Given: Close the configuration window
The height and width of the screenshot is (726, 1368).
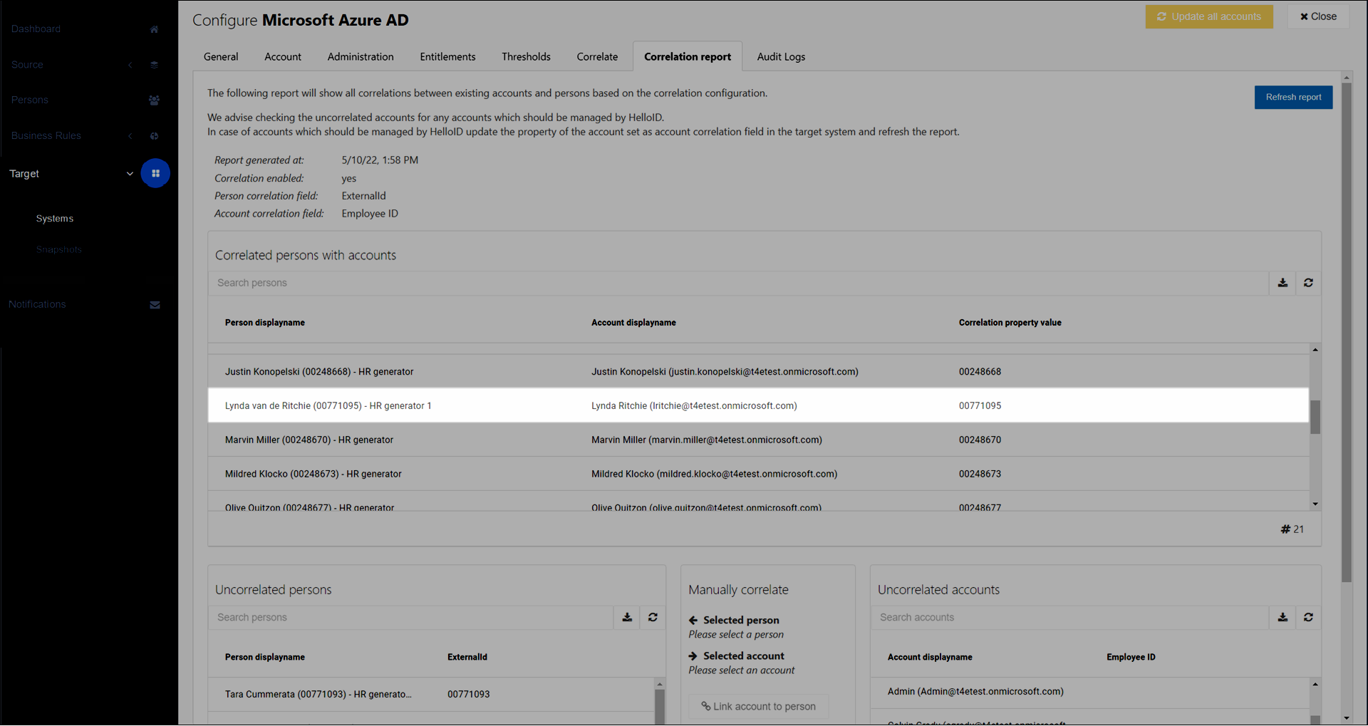Looking at the screenshot, I should [1318, 16].
